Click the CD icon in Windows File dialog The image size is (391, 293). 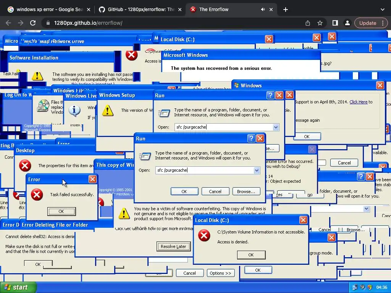[43, 106]
